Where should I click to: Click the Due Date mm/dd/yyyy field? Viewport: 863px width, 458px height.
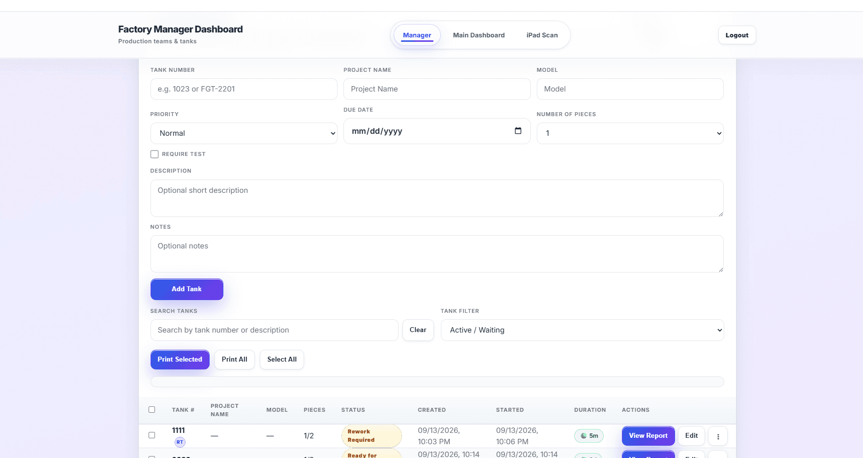(x=437, y=131)
